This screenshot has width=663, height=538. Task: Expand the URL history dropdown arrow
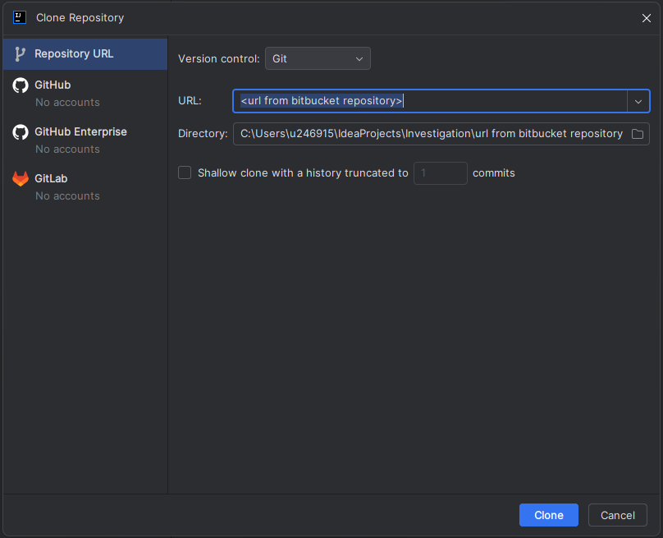[x=638, y=100]
